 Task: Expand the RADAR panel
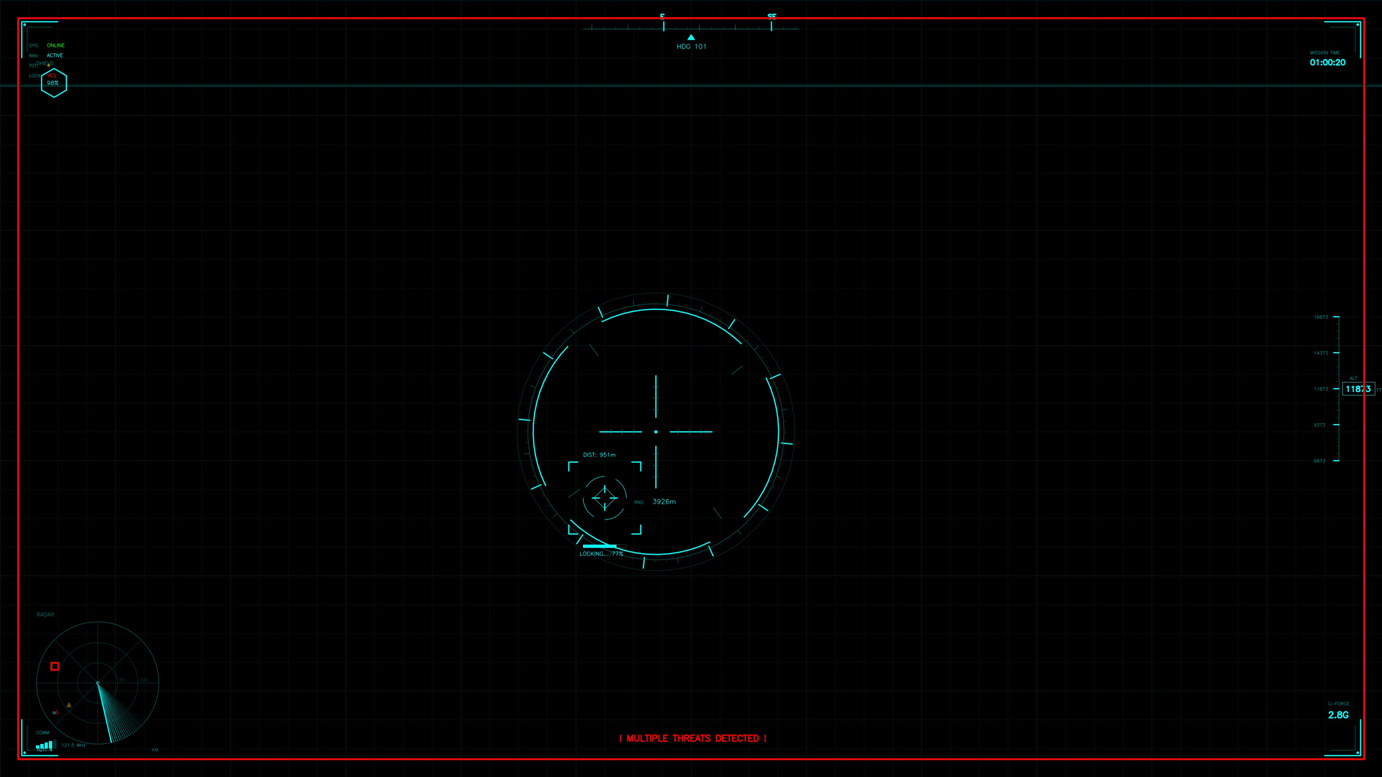point(45,614)
